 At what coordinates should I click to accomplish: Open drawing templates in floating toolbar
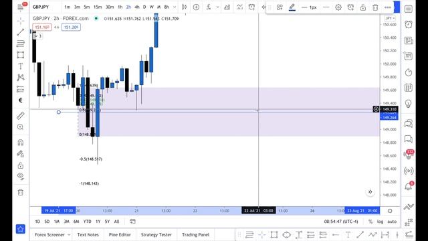click(x=280, y=7)
